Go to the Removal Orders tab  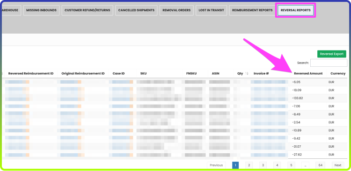coord(176,10)
